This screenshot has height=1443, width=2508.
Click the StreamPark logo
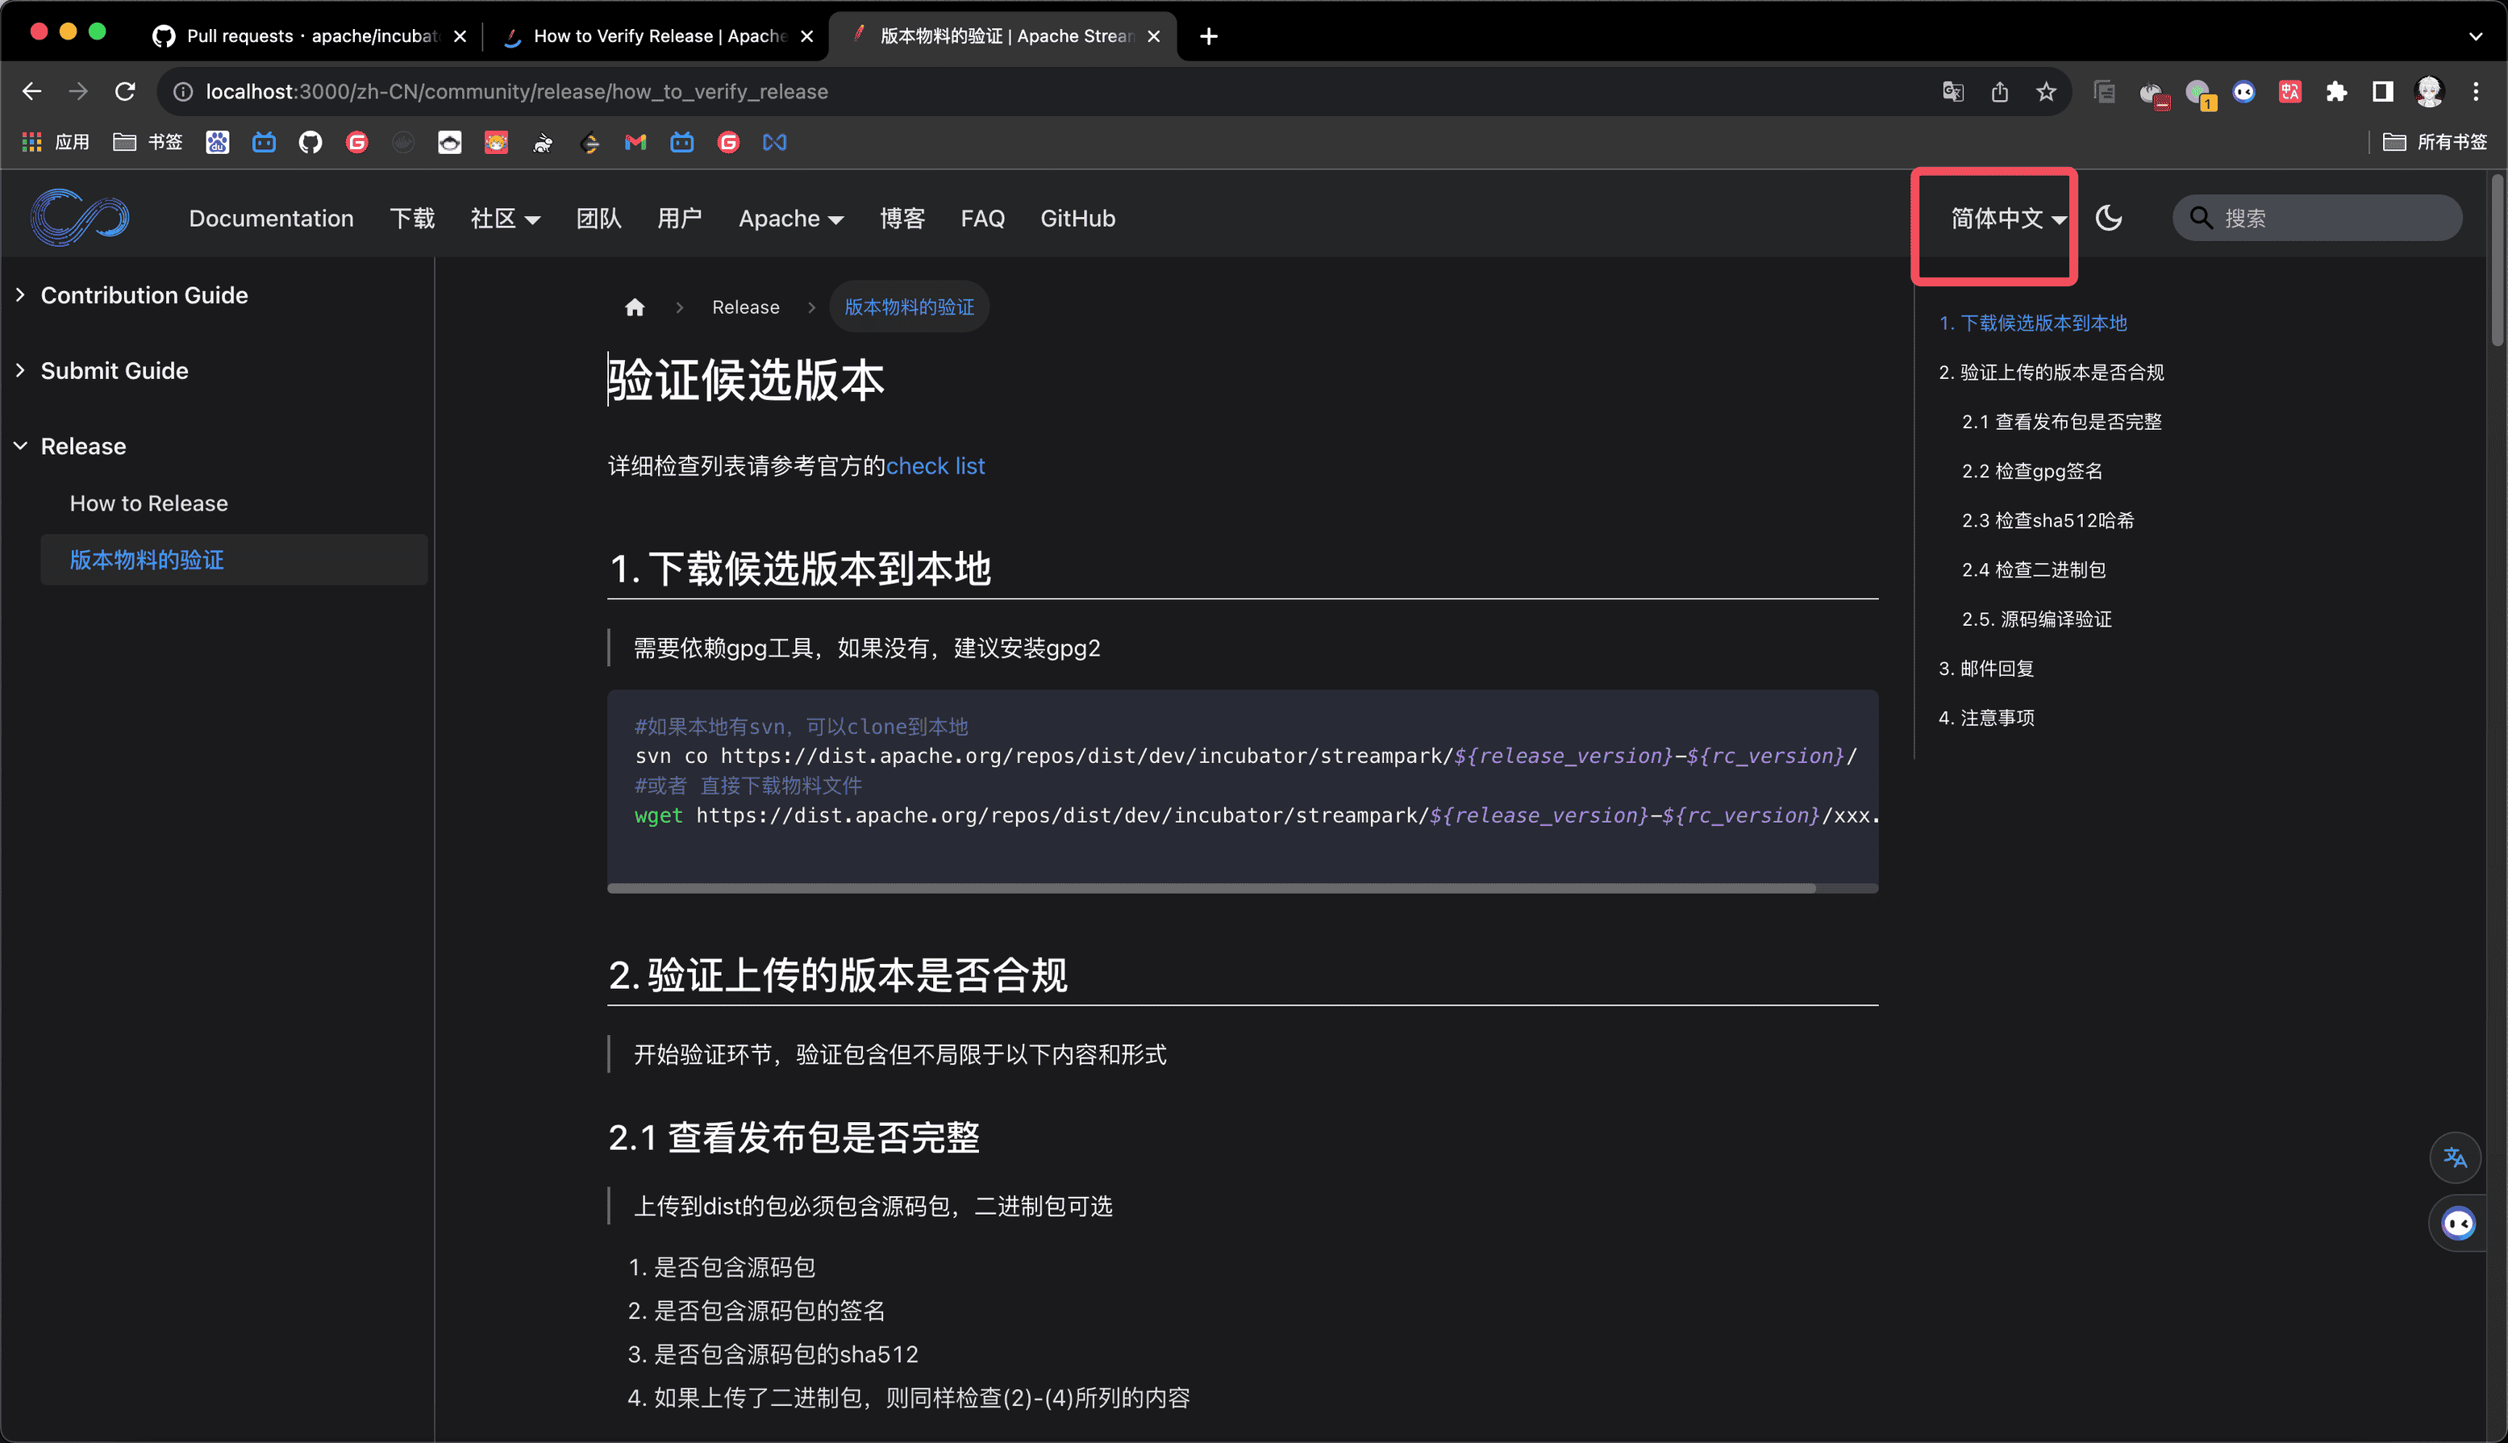coord(79,217)
